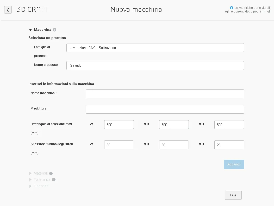Select the max bounding box W field
This screenshot has width=274, height=206.
[x=119, y=125]
